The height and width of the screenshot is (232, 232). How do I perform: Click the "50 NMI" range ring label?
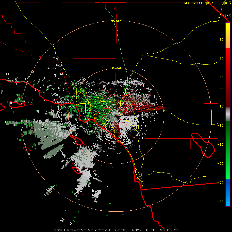click(116, 68)
